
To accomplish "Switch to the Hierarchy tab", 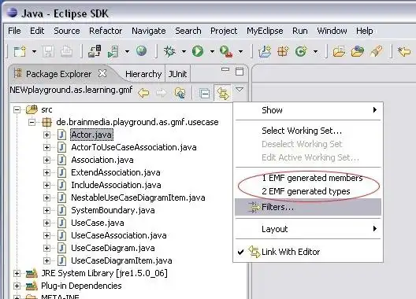I will click(143, 74).
